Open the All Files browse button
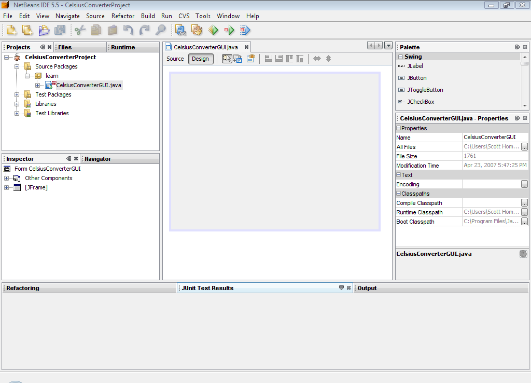This screenshot has width=531, height=383. [524, 147]
